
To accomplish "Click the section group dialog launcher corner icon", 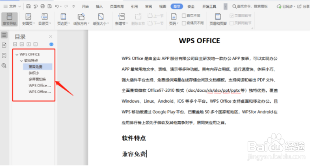I will [252, 28].
